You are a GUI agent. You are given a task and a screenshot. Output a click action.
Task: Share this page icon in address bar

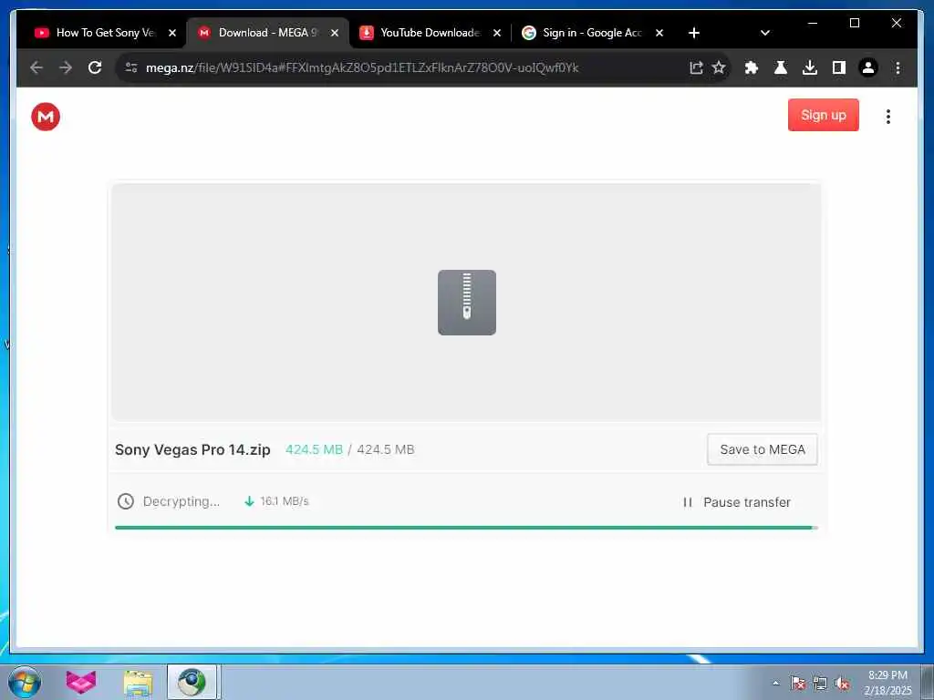click(696, 67)
